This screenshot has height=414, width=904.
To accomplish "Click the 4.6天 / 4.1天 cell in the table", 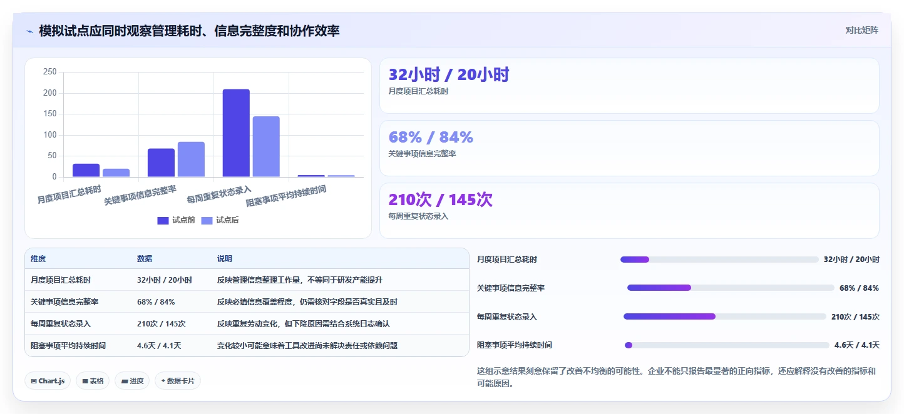I will 159,345.
